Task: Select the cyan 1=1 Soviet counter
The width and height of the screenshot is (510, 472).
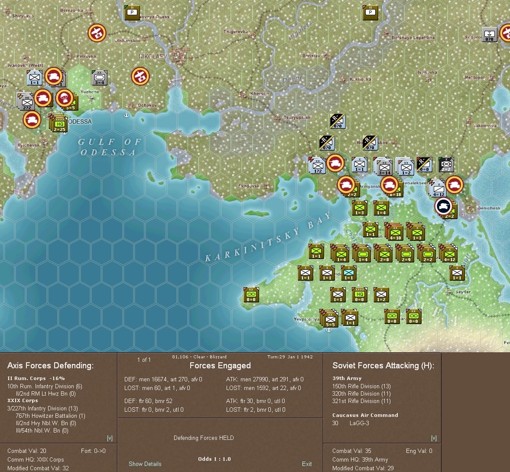Action: click(349, 273)
